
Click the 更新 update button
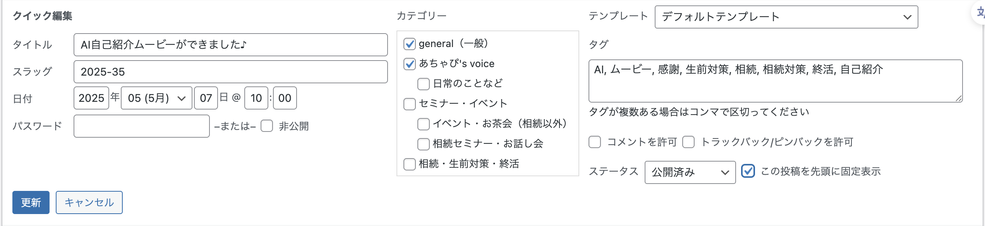(31, 202)
